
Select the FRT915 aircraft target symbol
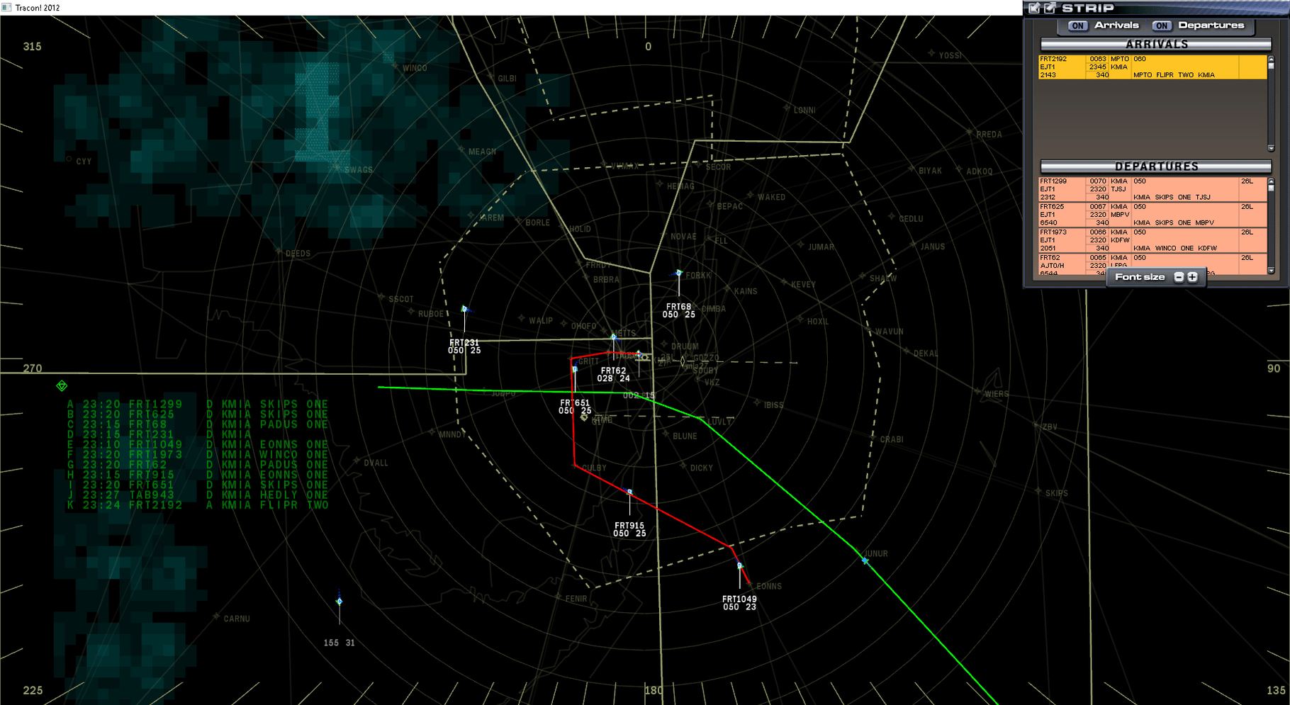629,492
